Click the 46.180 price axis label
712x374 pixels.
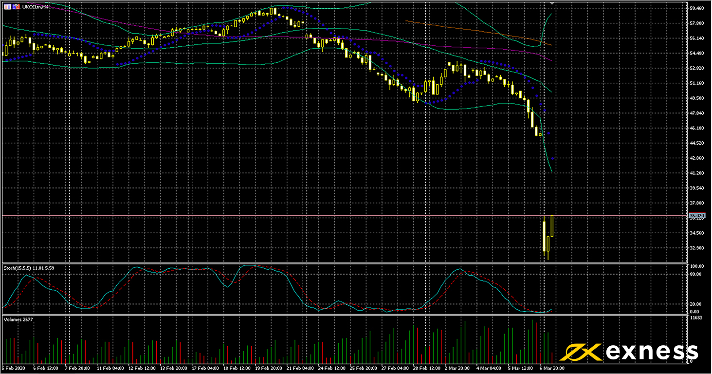pyautogui.click(x=697, y=129)
